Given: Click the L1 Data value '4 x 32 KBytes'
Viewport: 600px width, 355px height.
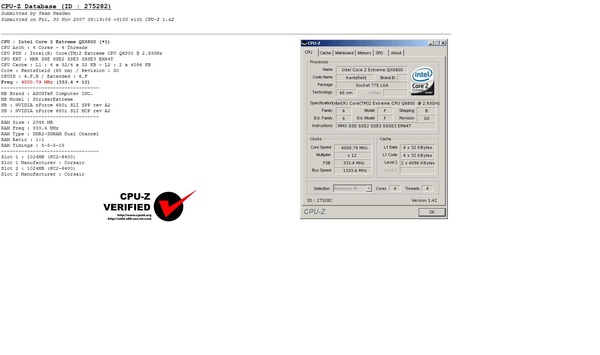Looking at the screenshot, I should [x=418, y=147].
